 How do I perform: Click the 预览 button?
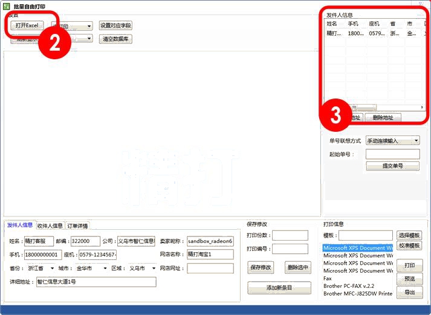point(410,279)
